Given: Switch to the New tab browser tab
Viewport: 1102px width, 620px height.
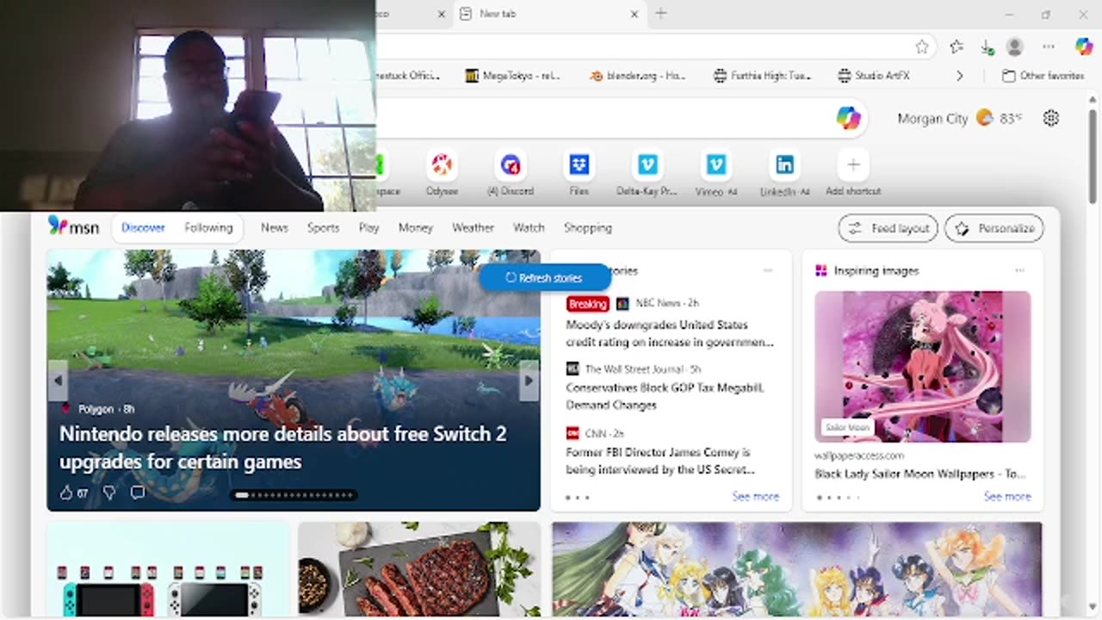Looking at the screenshot, I should (x=551, y=14).
